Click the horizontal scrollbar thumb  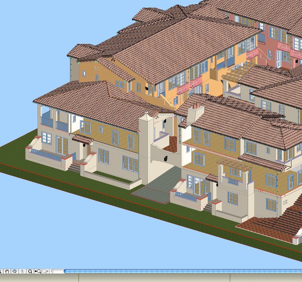183,271
